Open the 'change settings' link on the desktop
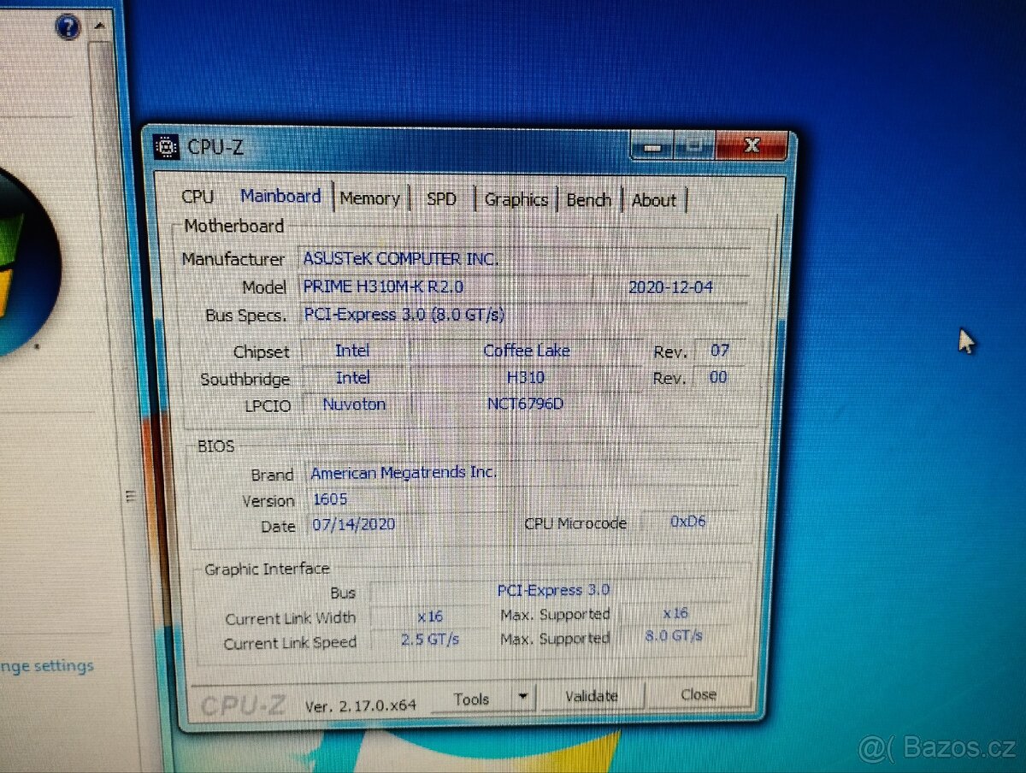 click(x=47, y=666)
